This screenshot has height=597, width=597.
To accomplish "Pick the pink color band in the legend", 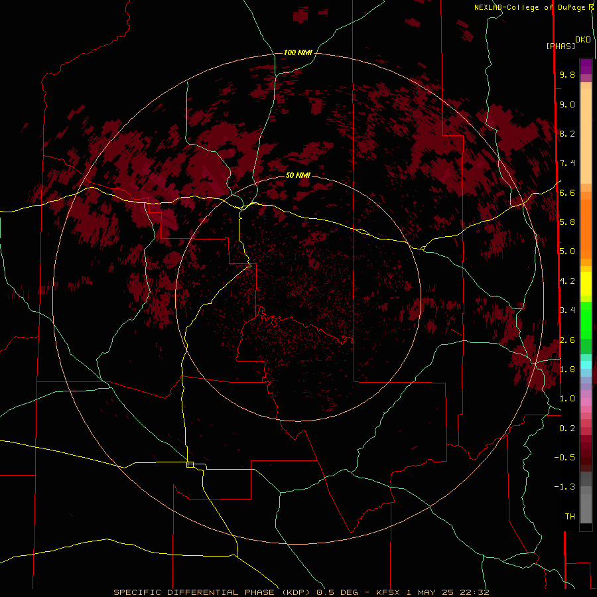I will (586, 402).
